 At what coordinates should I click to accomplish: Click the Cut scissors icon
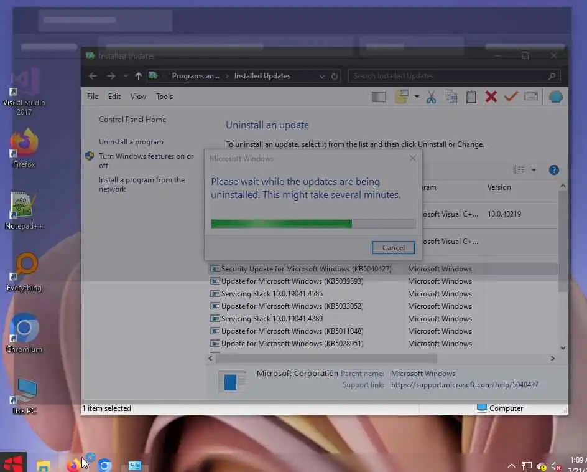pos(432,97)
